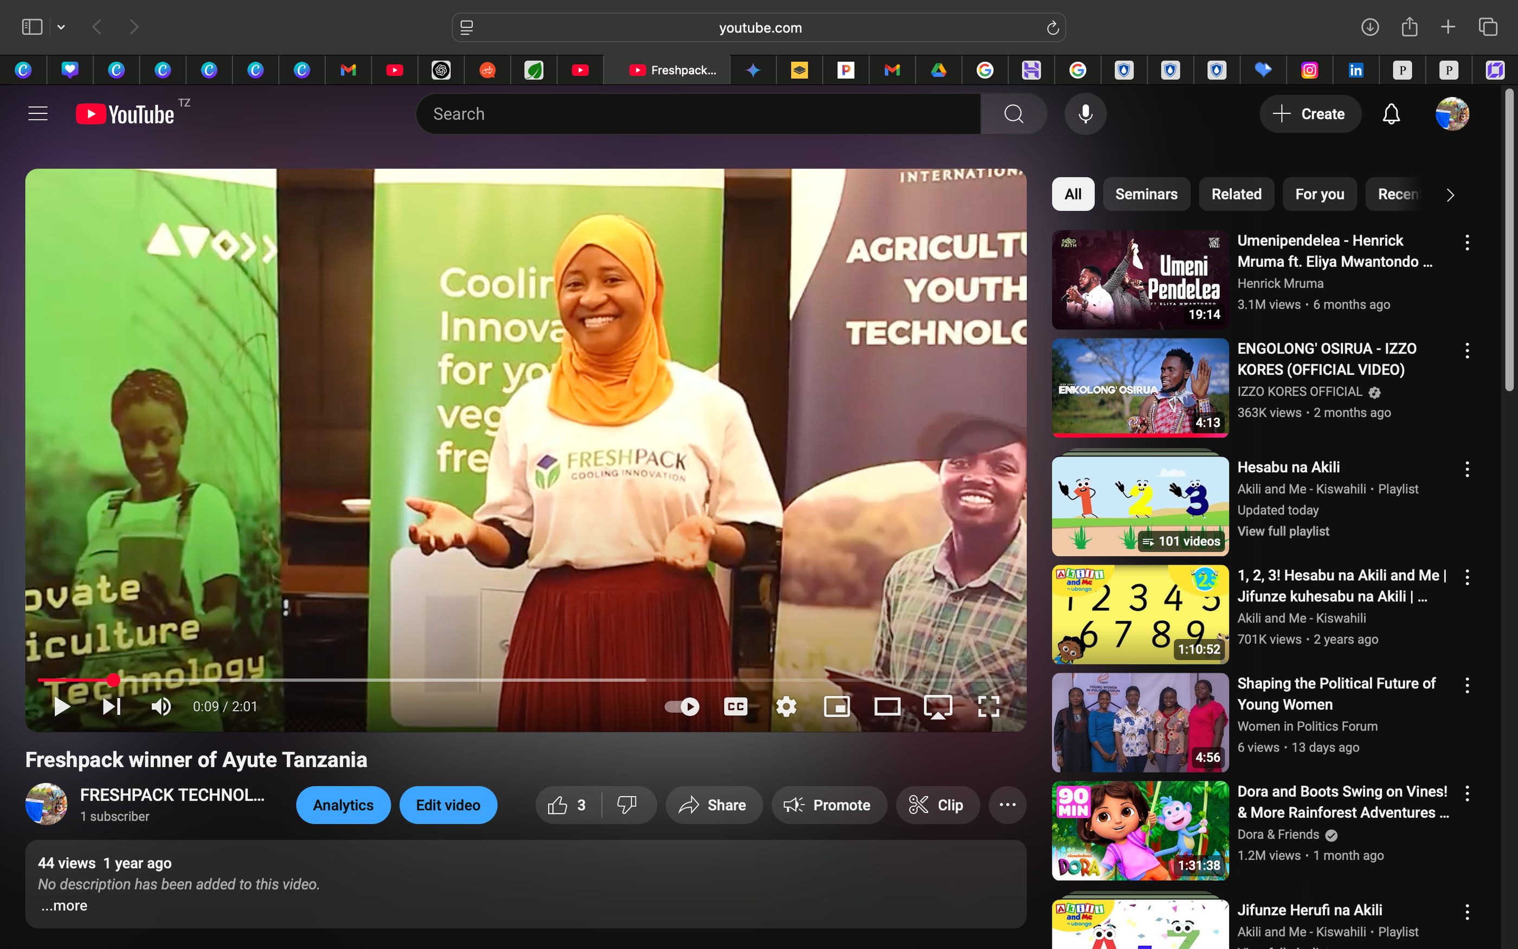Open the notifications bell
This screenshot has height=949, width=1518.
[1391, 114]
